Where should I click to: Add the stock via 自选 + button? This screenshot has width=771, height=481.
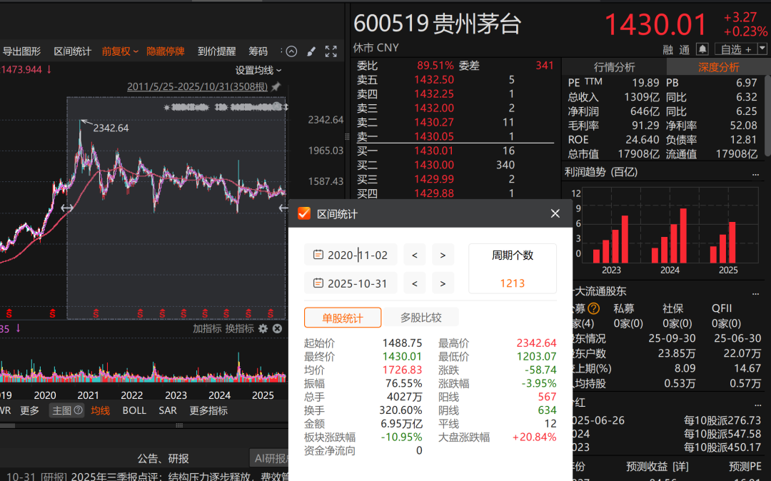click(x=735, y=49)
